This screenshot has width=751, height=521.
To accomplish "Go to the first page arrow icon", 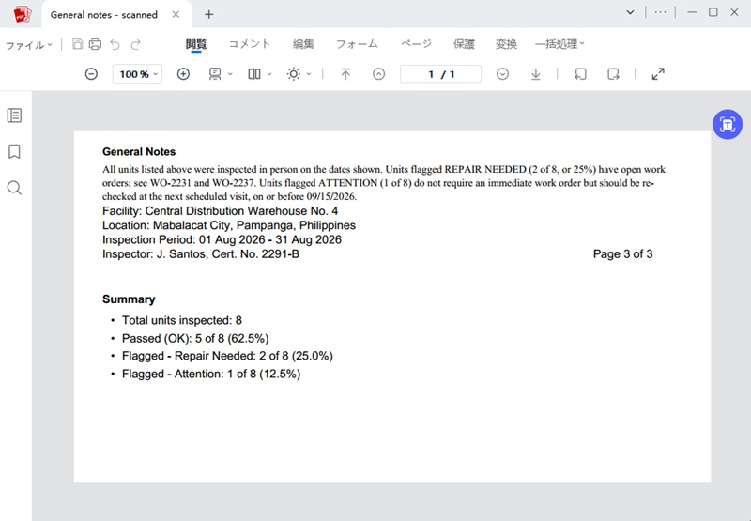I will (x=345, y=74).
